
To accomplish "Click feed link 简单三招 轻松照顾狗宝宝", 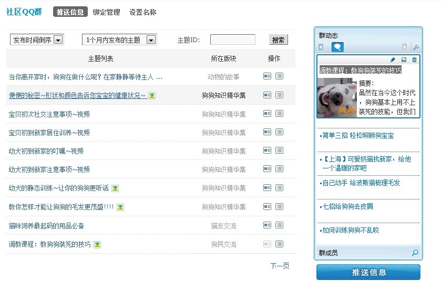I will [358, 136].
